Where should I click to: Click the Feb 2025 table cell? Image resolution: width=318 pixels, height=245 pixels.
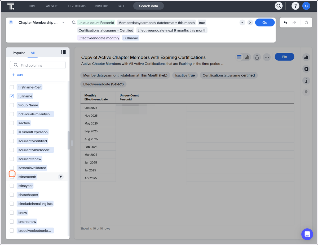click(x=98, y=147)
